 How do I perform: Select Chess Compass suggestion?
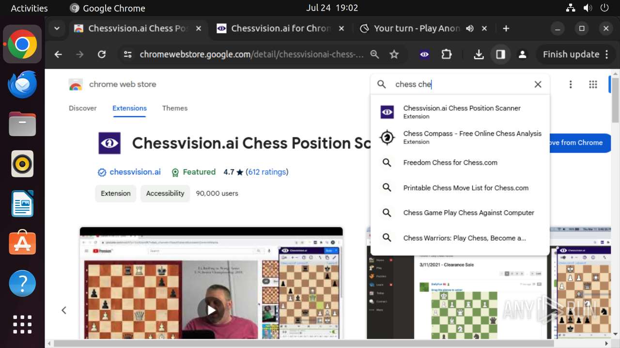point(460,137)
